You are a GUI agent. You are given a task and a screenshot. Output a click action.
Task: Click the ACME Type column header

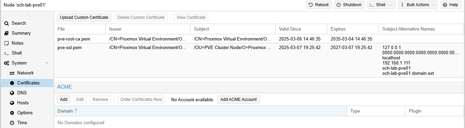coord(376,111)
